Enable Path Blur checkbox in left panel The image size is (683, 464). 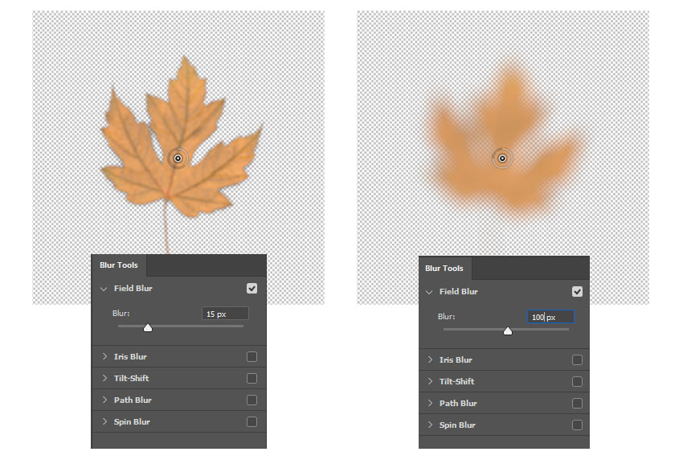coord(252,400)
